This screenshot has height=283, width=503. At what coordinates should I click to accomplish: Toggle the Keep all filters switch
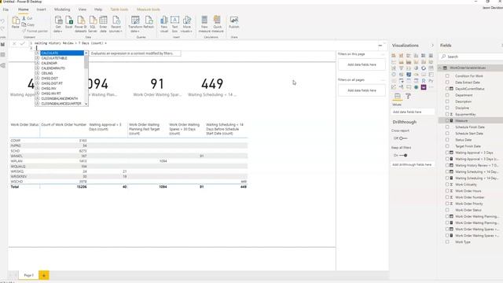[403, 156]
